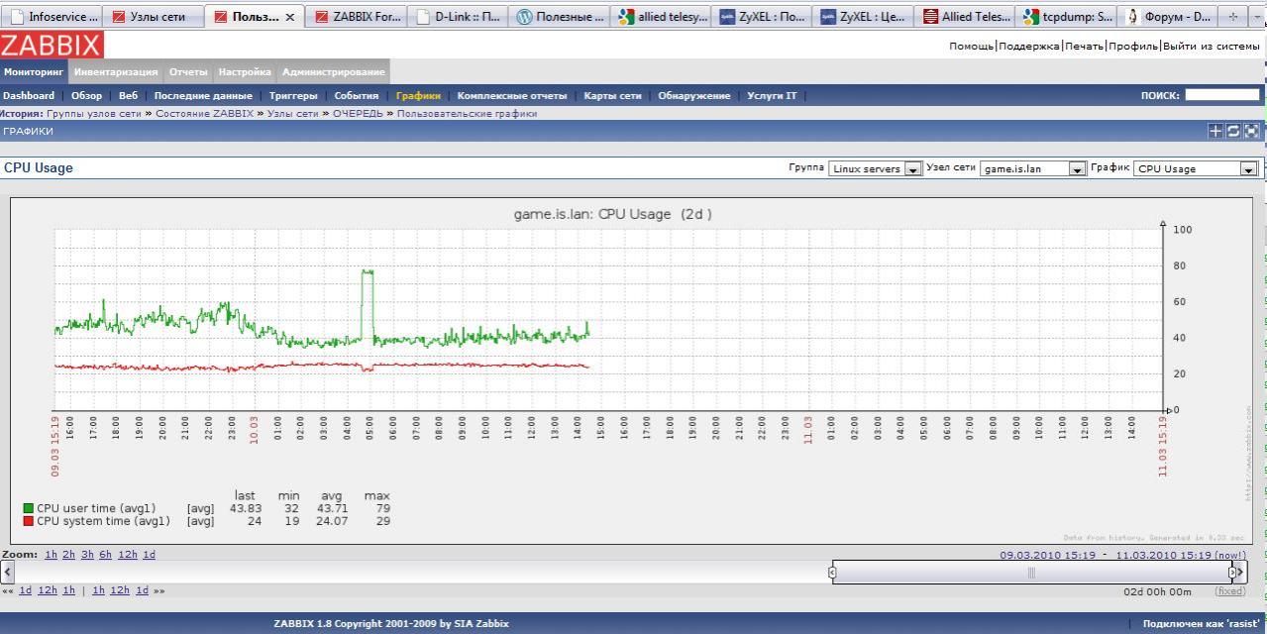Toggle the (fixed) period link
The image size is (1267, 634).
(1230, 591)
